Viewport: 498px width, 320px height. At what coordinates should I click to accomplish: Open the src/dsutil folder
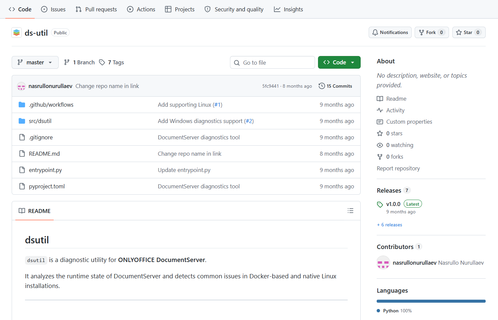[40, 121]
